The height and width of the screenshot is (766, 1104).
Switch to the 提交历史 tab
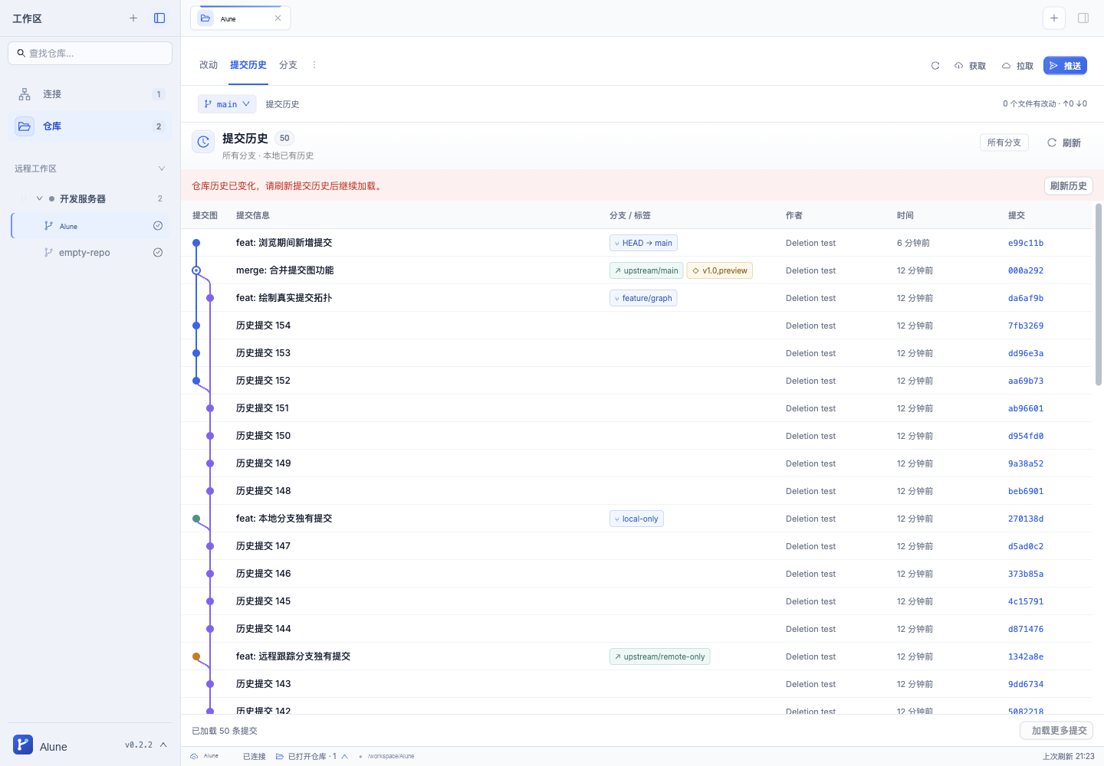248,65
